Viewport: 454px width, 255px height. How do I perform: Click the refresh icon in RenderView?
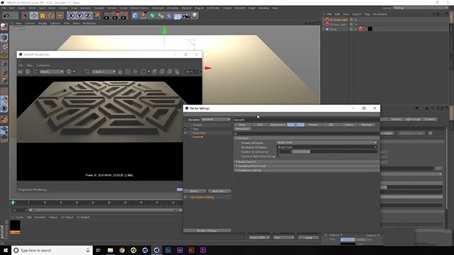(x=35, y=71)
